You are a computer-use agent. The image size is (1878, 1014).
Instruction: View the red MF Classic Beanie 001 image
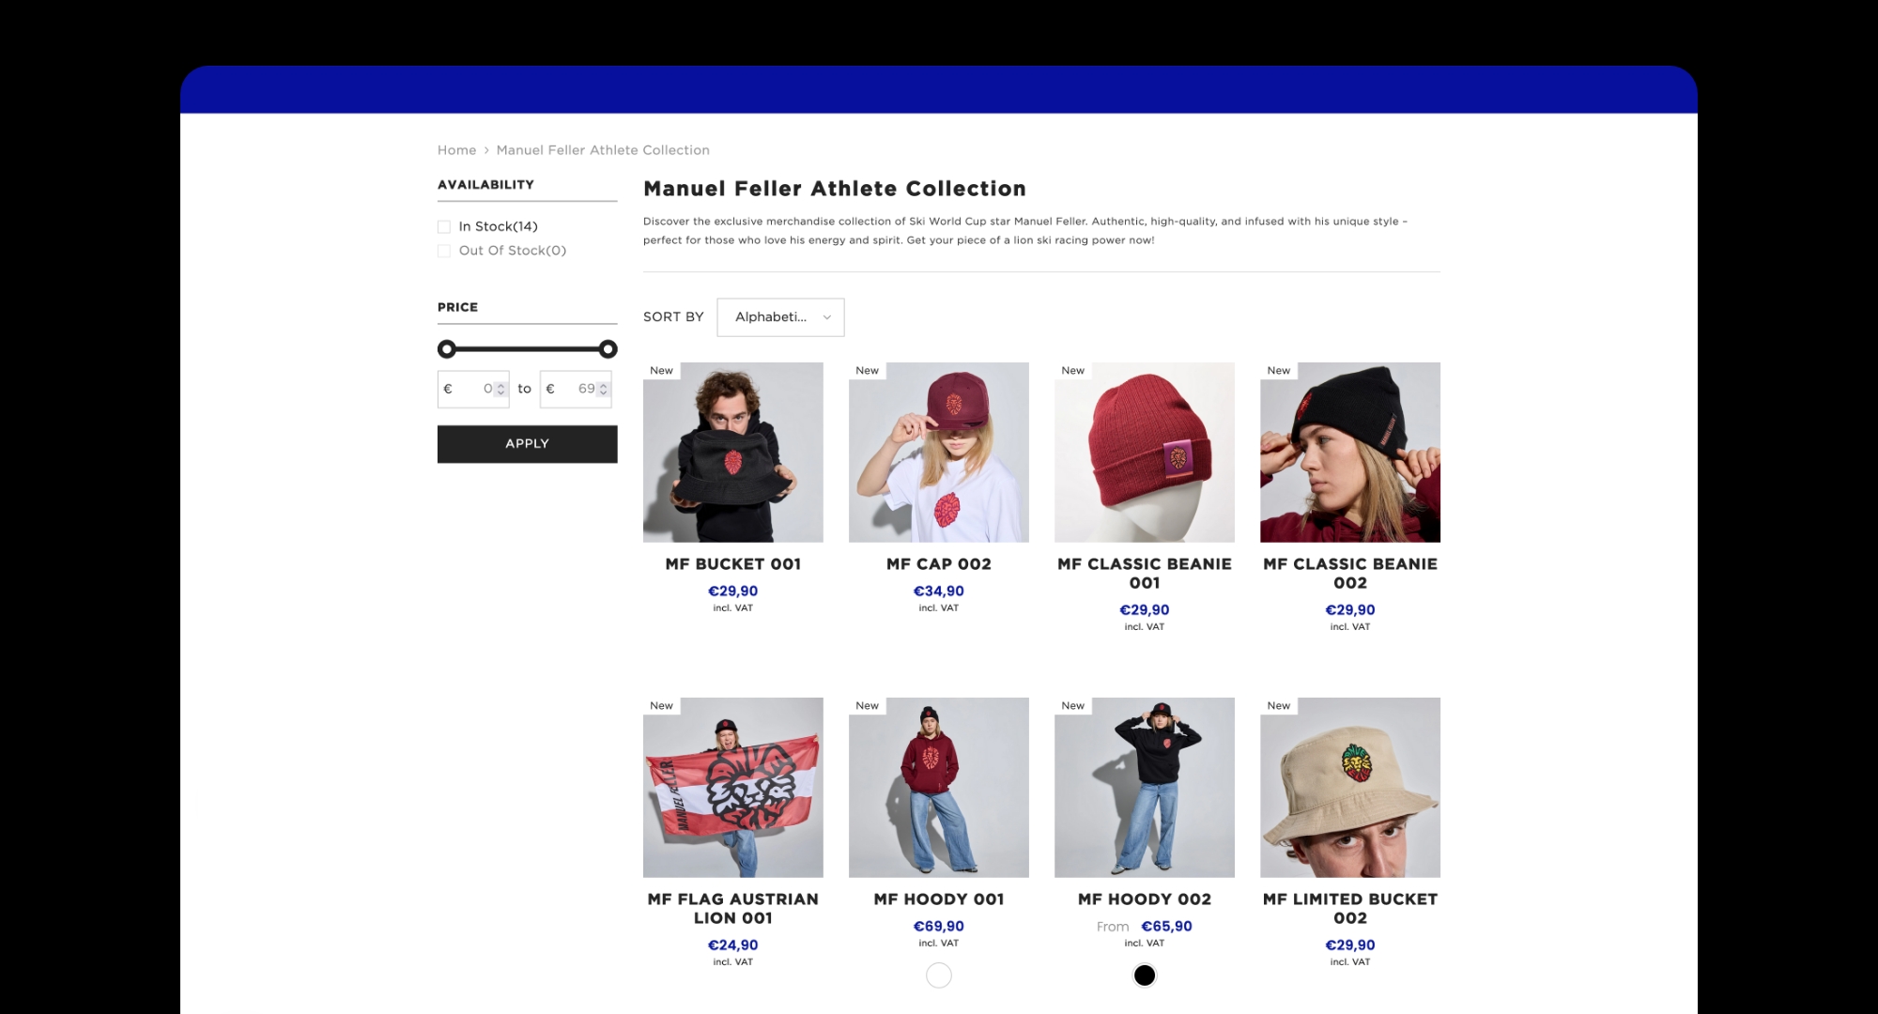coord(1145,453)
